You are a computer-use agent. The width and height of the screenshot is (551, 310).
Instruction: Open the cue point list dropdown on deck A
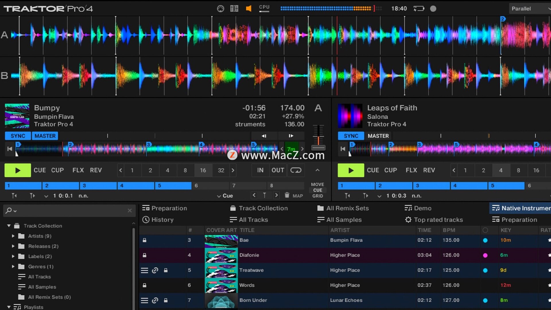46,196
